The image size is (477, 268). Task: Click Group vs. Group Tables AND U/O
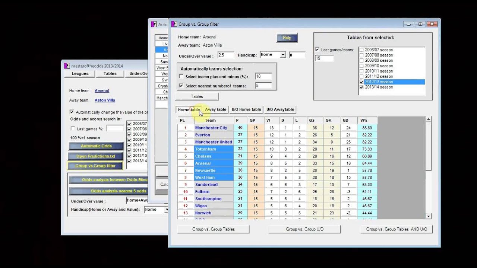coord(397,229)
